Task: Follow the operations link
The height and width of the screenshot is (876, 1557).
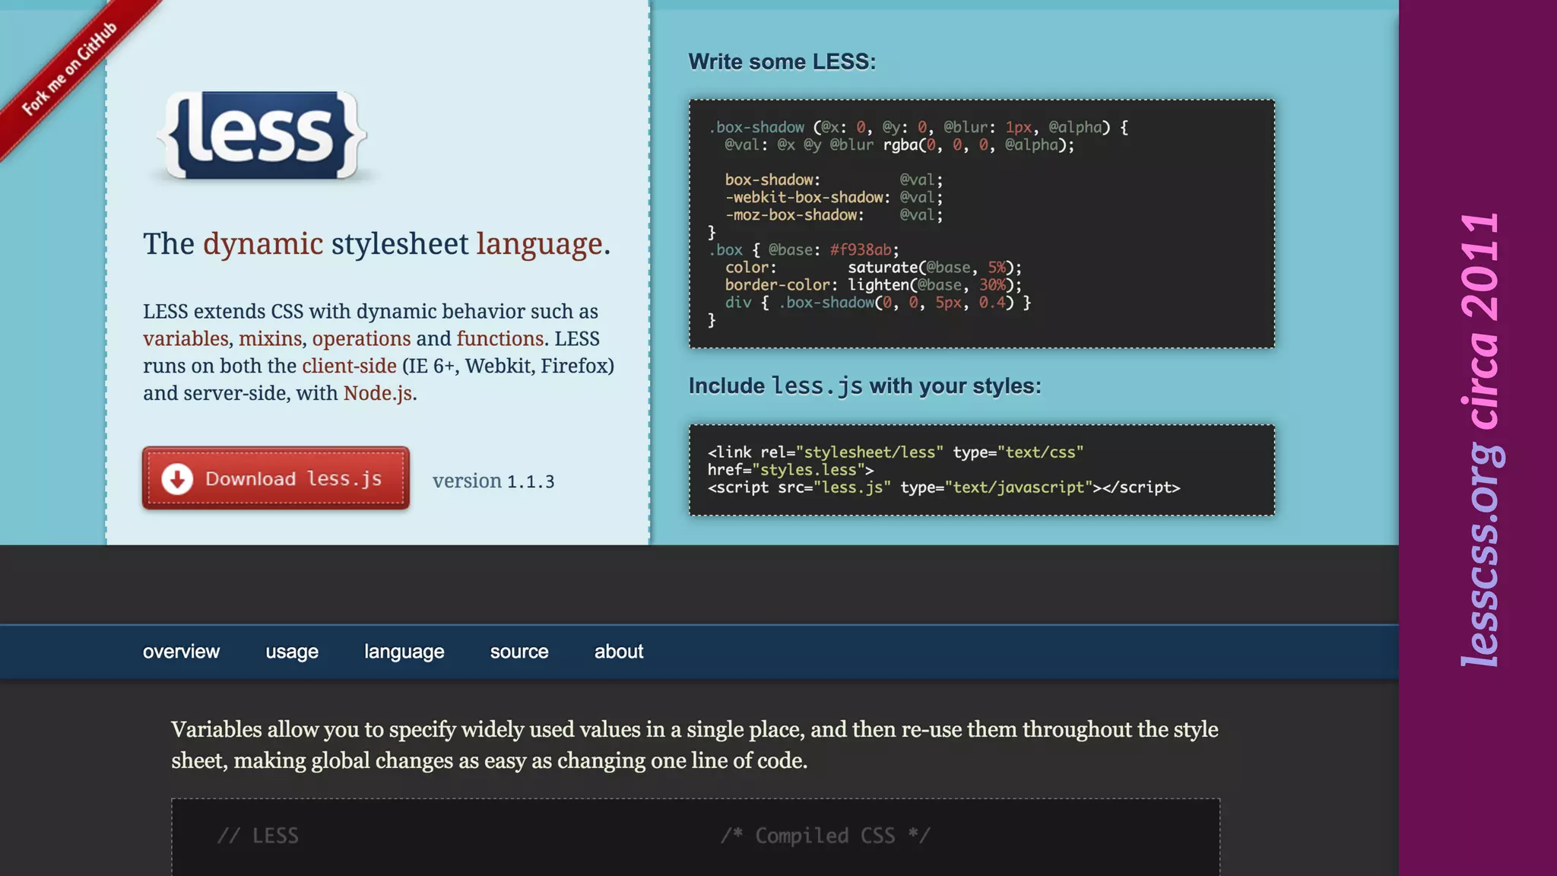Action: click(x=361, y=338)
